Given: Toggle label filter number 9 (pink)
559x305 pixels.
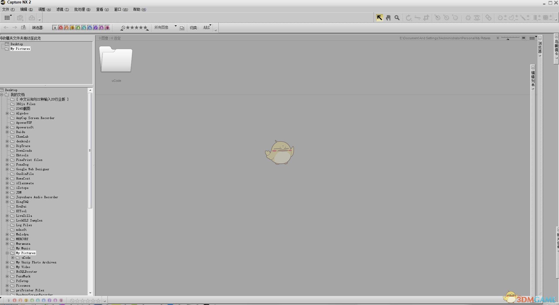Looking at the screenshot, I should point(107,28).
